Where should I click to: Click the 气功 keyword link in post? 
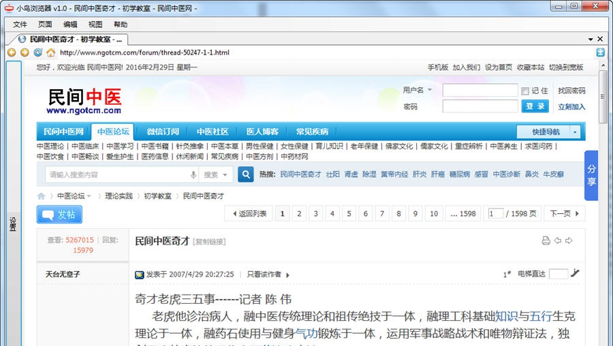pos(306,334)
